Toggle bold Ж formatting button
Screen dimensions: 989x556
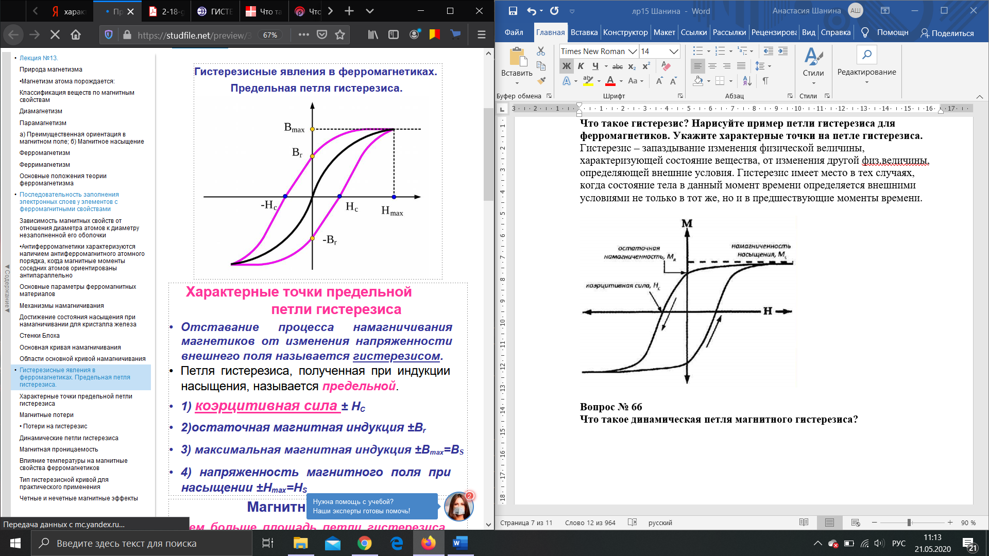pyautogui.click(x=567, y=66)
